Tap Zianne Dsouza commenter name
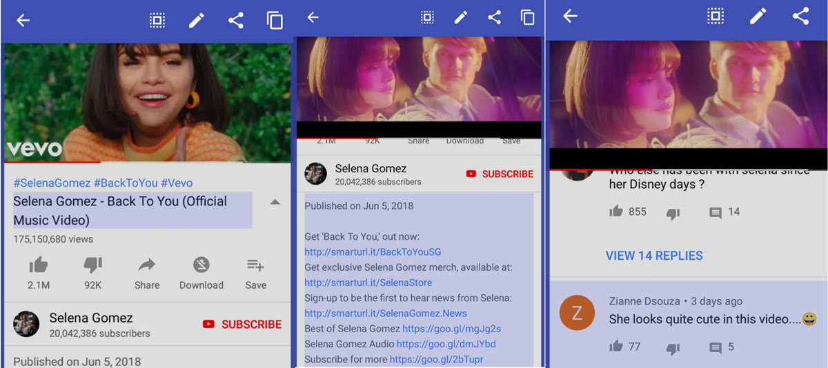 [x=644, y=301]
